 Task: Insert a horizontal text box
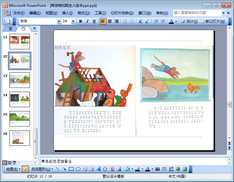tap(85, 169)
